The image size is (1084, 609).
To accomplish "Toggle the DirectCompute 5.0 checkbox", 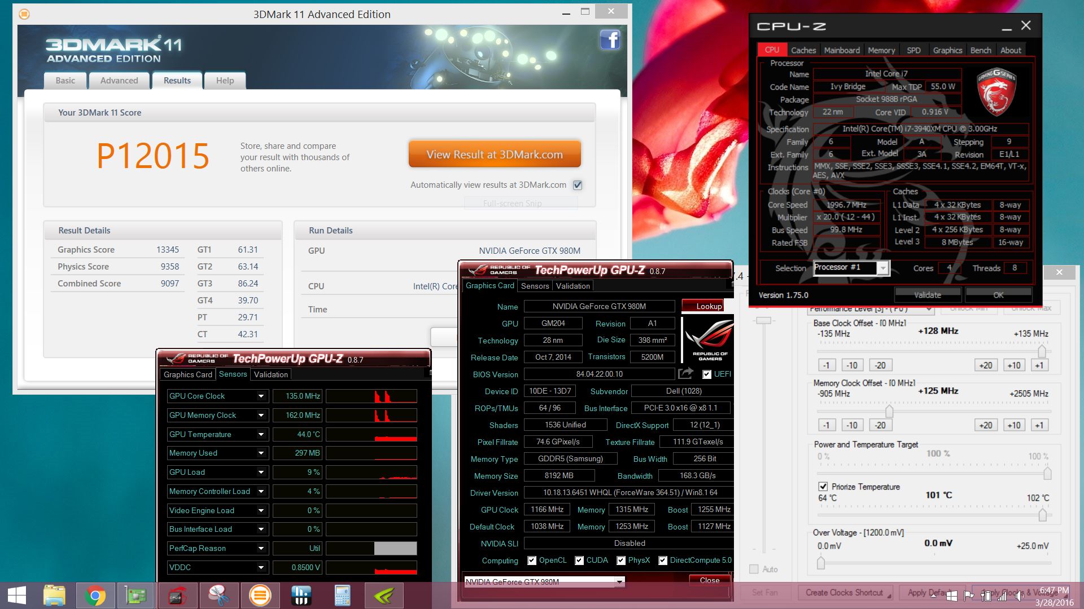I will point(663,560).
